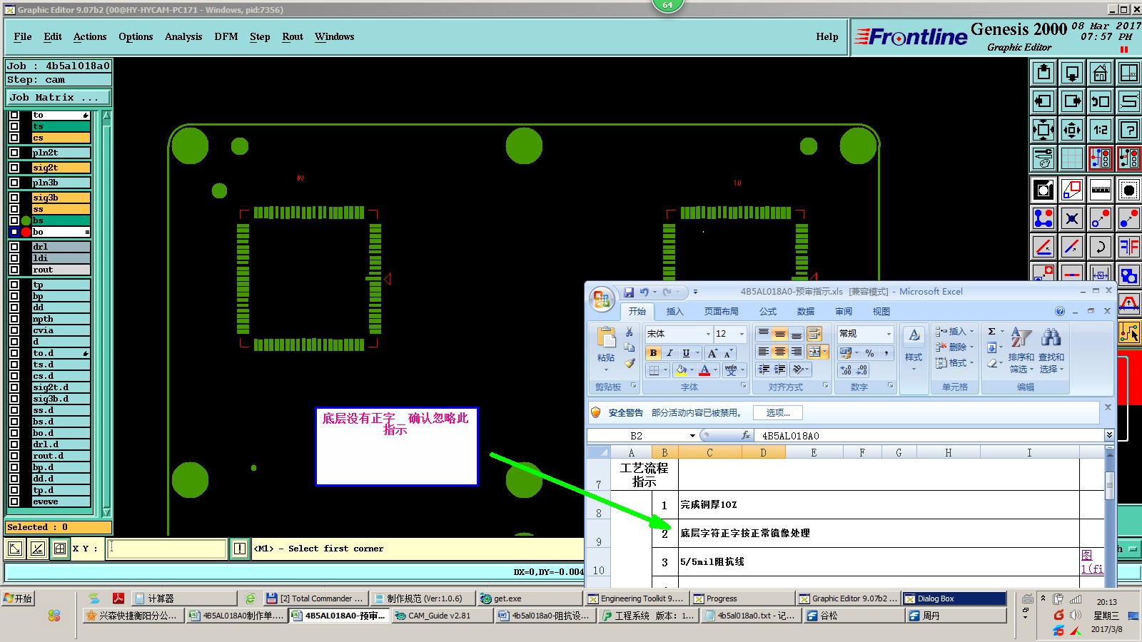
Task: Toggle the checkbox for layer sig3b
Action: coord(14,198)
